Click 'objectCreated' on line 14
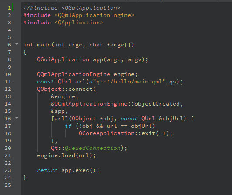 click(x=157, y=104)
